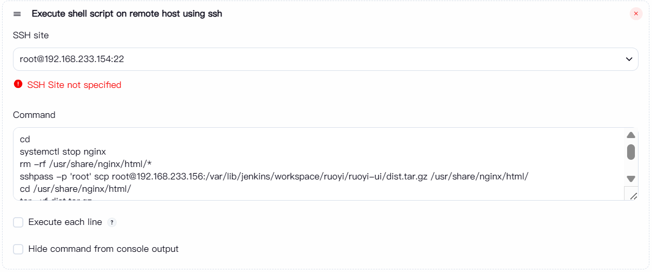Click the red error exclamation icon
The height and width of the screenshot is (272, 652).
18,84
